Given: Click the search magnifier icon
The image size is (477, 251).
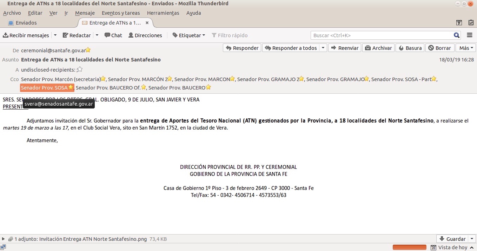Looking at the screenshot, I should (x=456, y=35).
